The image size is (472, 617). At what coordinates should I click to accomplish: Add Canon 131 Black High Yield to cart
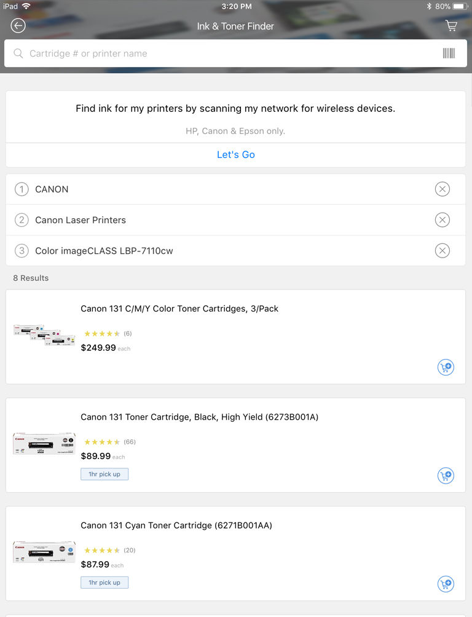[446, 475]
